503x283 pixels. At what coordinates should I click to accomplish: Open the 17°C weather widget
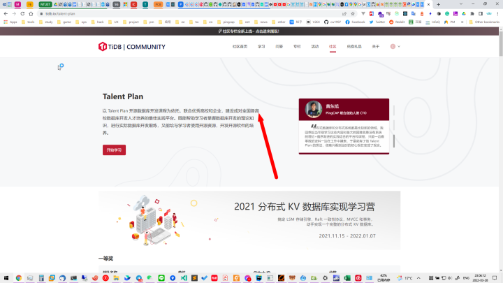coord(404,278)
